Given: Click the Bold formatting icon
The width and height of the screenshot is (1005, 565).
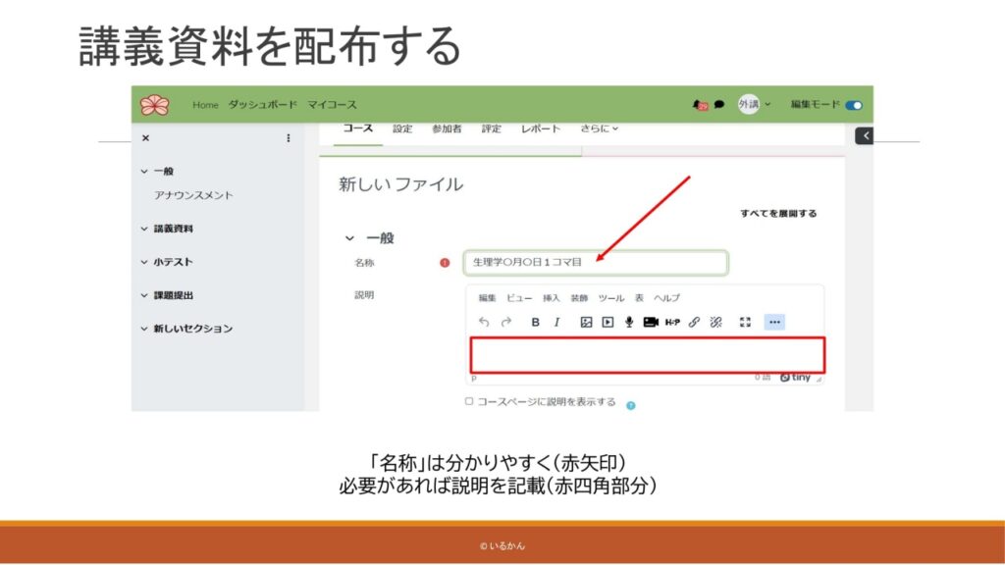Looking at the screenshot, I should 535,322.
